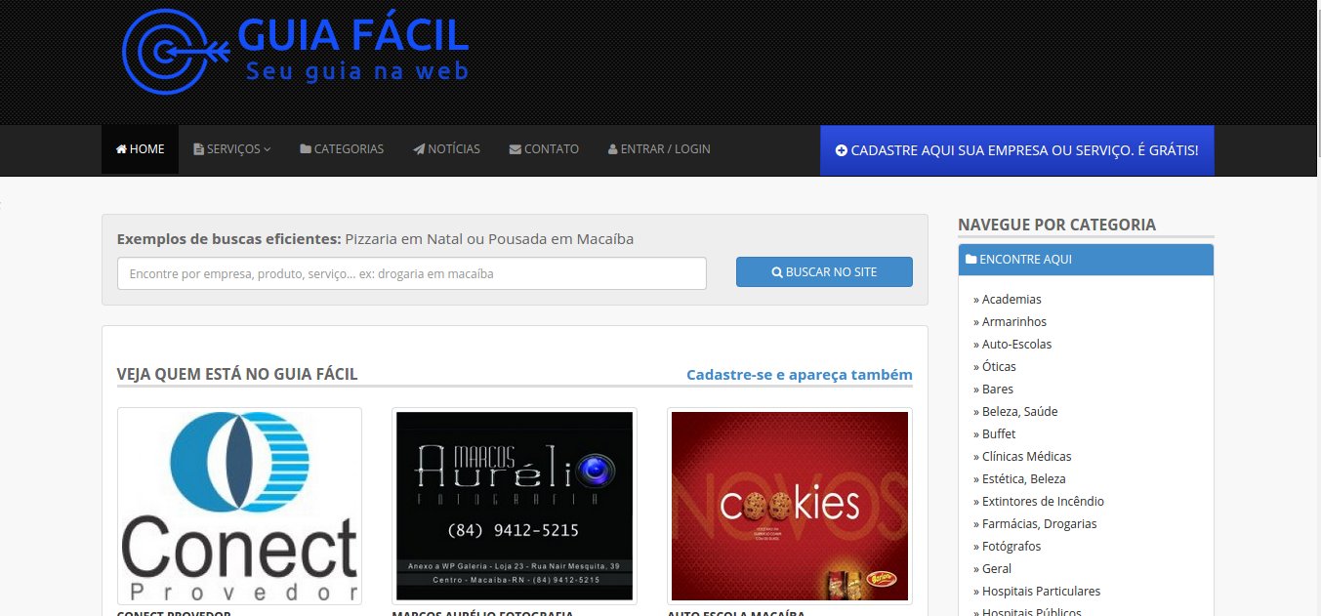1321x616 pixels.
Task: Follow the 'Cadastre-se e apareça também' link
Action: [x=800, y=374]
